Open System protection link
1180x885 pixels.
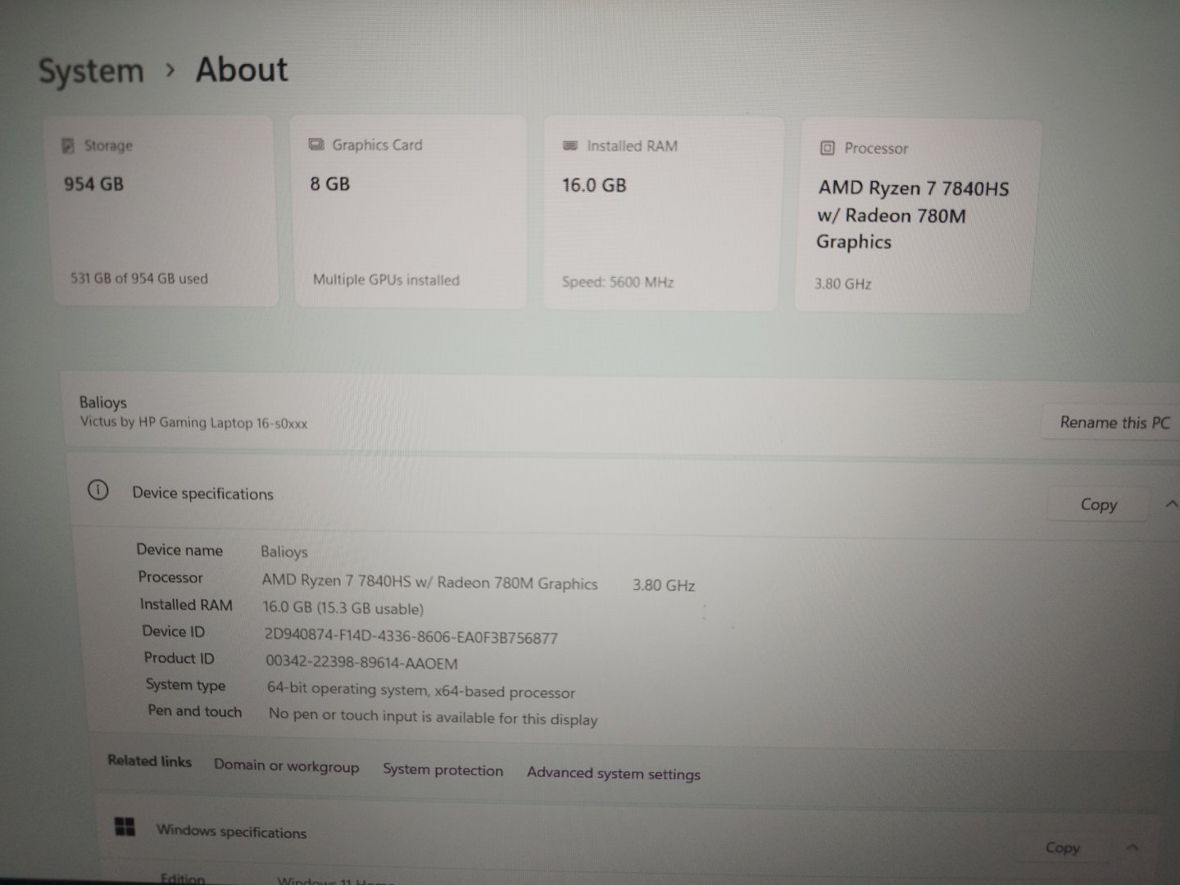pyautogui.click(x=442, y=770)
